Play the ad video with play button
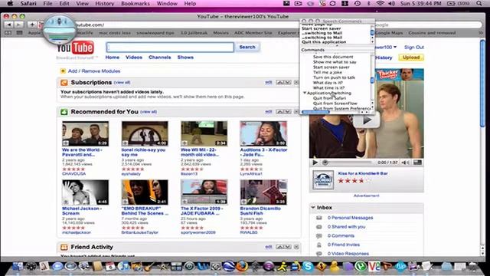This screenshot has width=490, height=276. tap(315, 163)
